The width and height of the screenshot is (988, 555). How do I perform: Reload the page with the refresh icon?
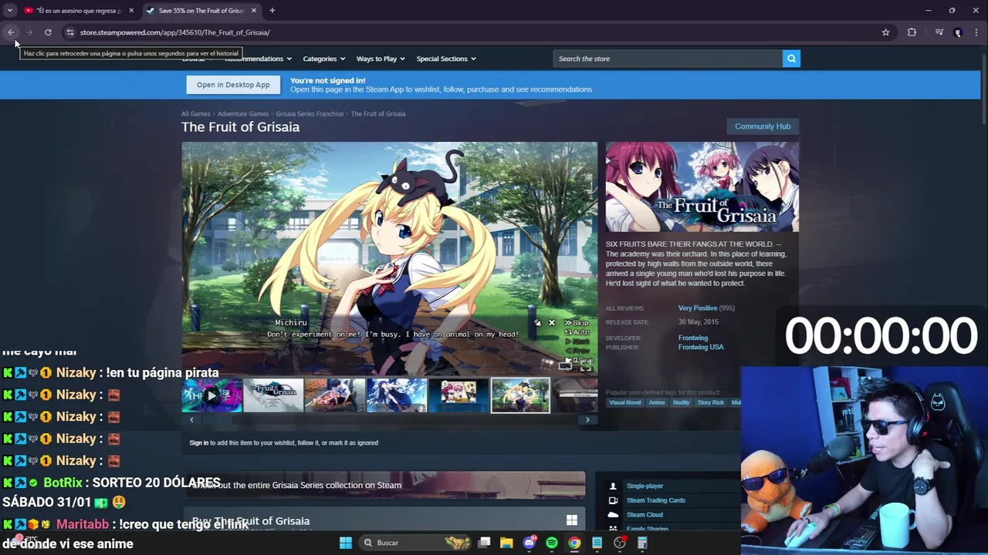coord(48,32)
